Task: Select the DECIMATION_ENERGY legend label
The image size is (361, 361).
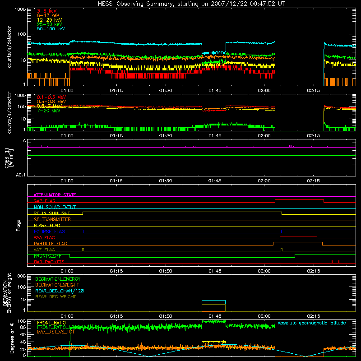Action: point(58,279)
